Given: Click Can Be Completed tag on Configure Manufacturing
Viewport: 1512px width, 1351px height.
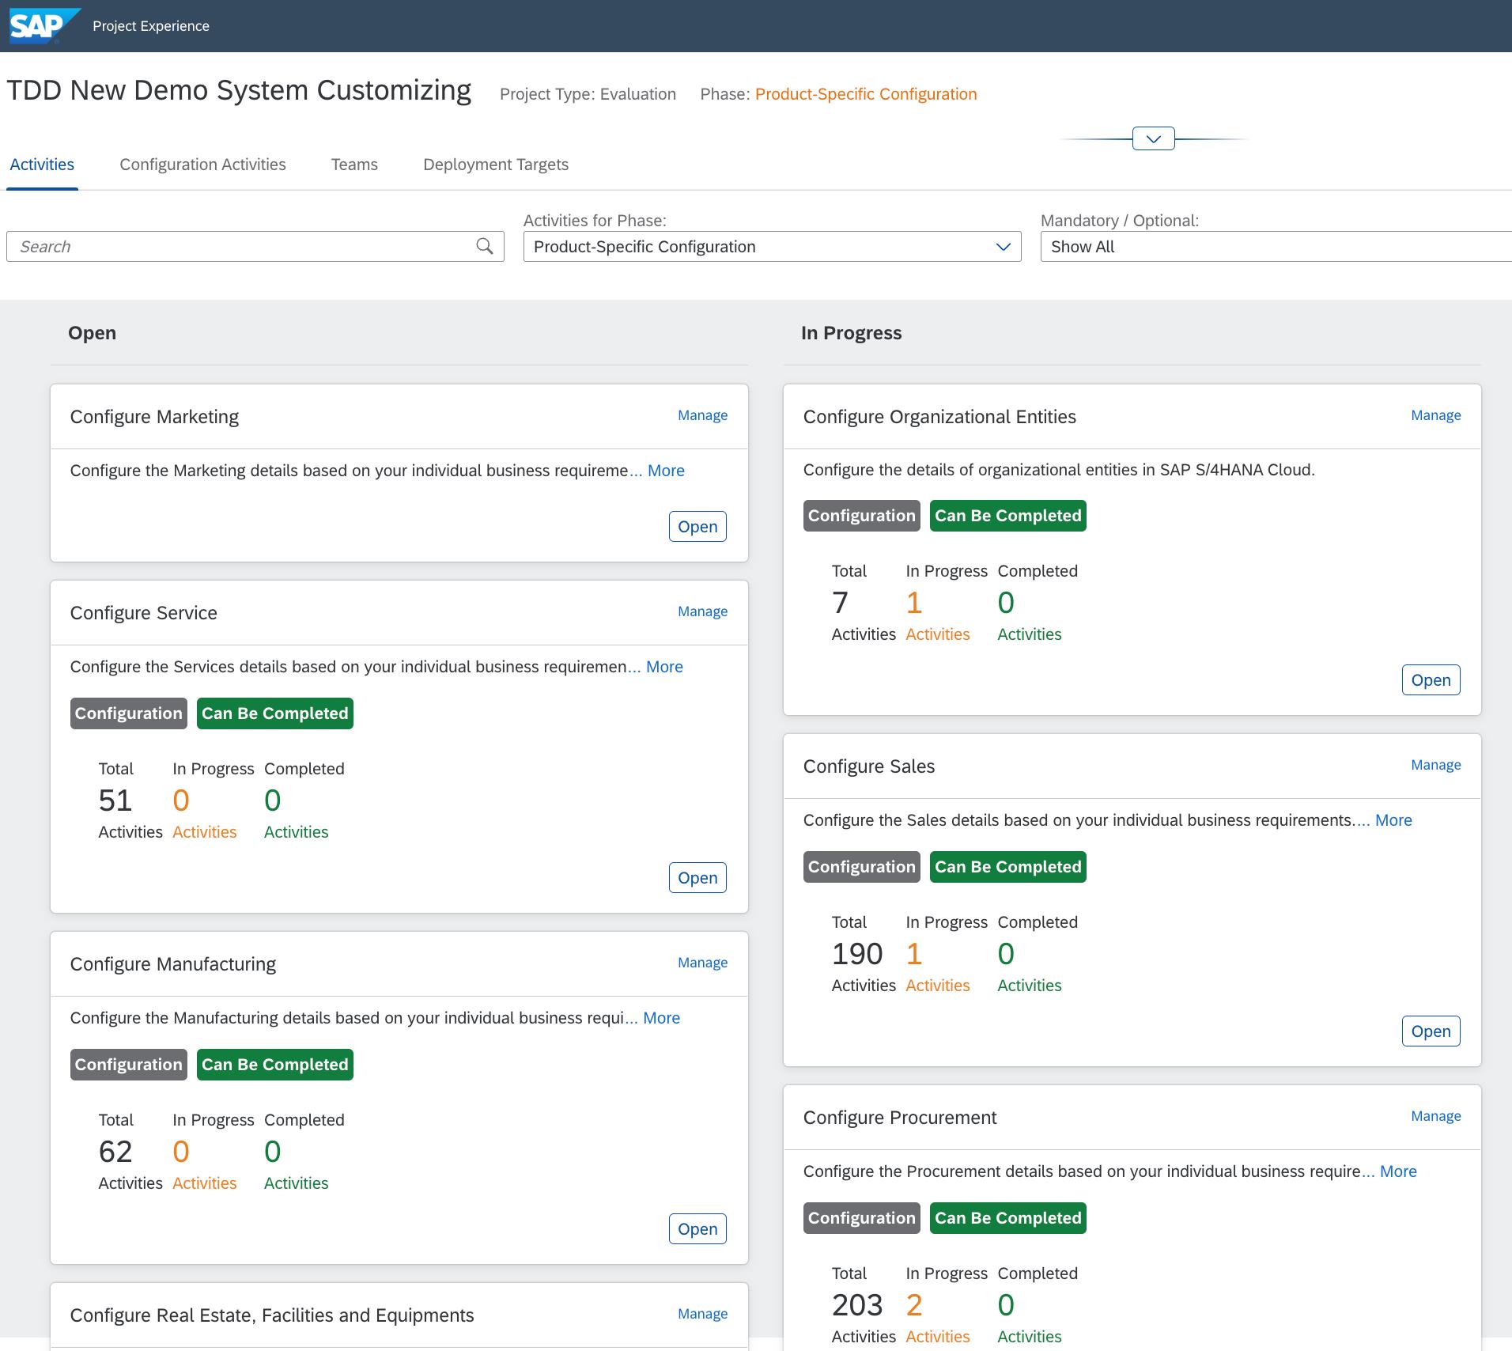Looking at the screenshot, I should pos(275,1065).
